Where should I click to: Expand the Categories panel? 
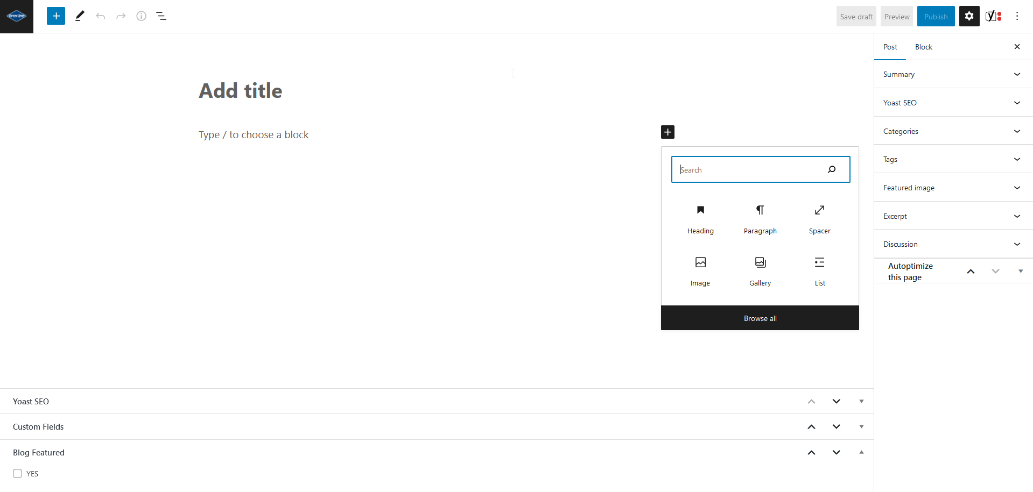pos(953,131)
